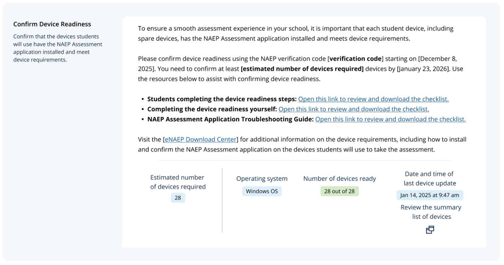
Task: Click "Estimated number of devices required" column label
Action: pyautogui.click(x=178, y=182)
